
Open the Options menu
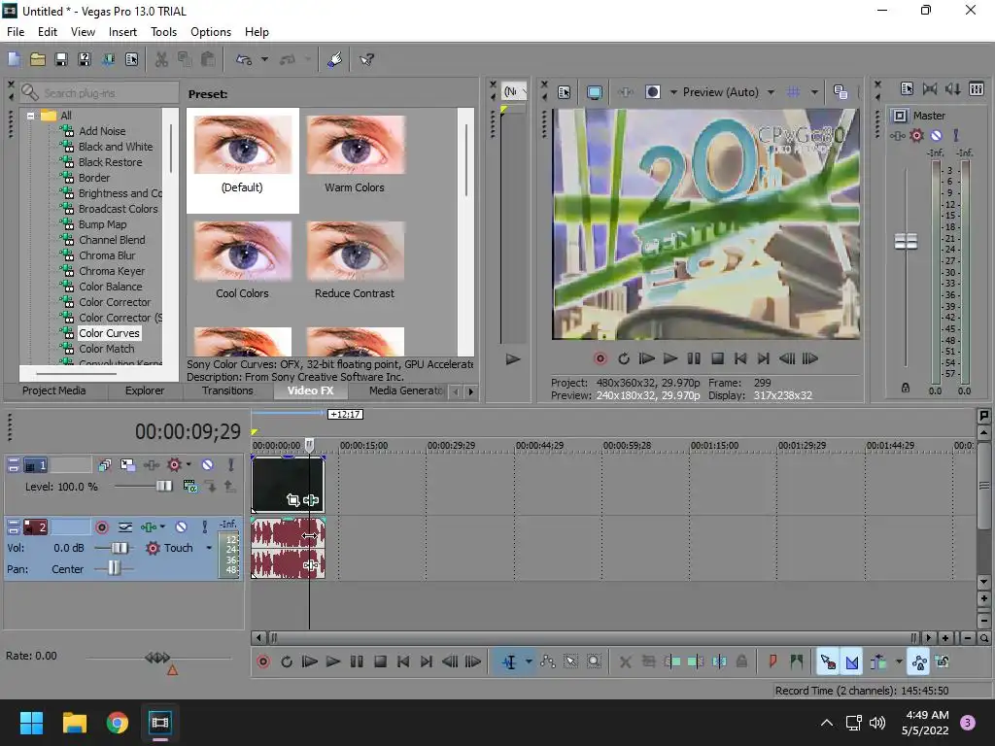(x=211, y=32)
